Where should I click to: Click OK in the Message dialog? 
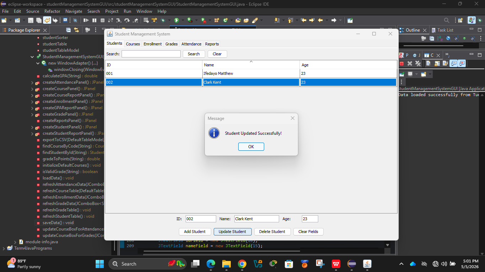(251, 147)
